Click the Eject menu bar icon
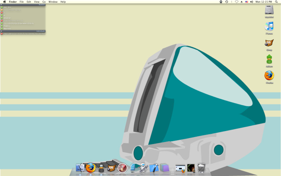Screen dimensions: 281x176 pyautogui.click(x=242, y=2)
